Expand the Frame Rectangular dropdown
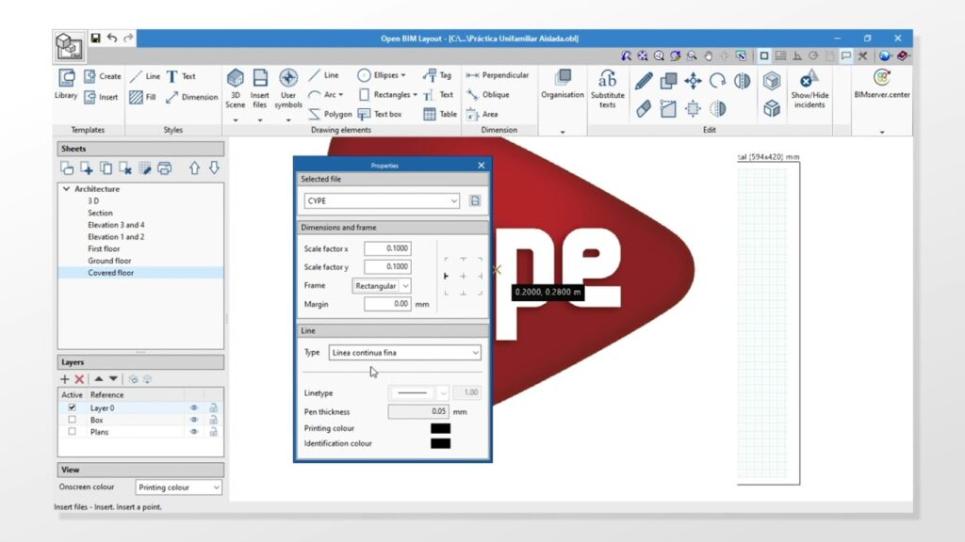The image size is (965, 542). tap(383, 286)
